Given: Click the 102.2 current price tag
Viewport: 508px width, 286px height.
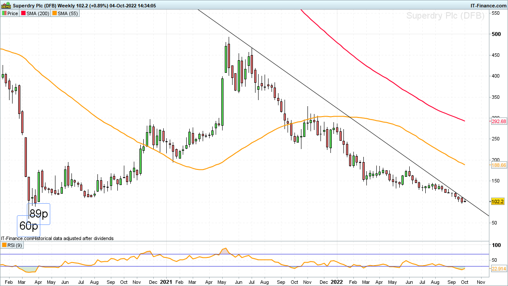Looking at the screenshot, I should [498, 201].
